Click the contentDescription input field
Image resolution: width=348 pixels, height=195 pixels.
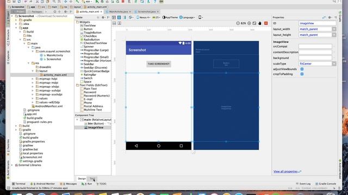[x=315, y=52]
